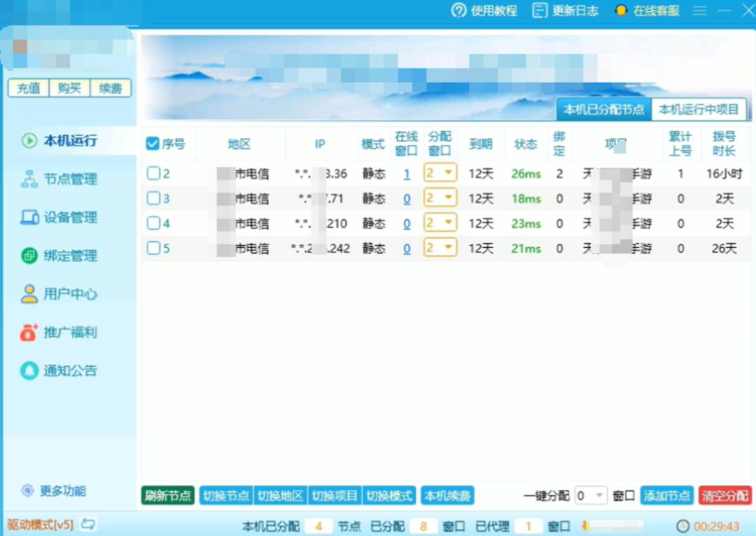Click the 本机运行 play icon
Screen dimensions: 756x536
(x=29, y=141)
